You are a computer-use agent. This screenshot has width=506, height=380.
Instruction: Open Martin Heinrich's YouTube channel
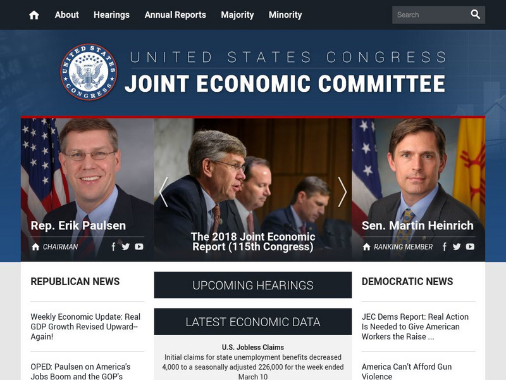(x=470, y=247)
